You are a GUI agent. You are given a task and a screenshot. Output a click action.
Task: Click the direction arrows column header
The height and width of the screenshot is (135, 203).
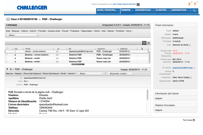tap(58, 49)
